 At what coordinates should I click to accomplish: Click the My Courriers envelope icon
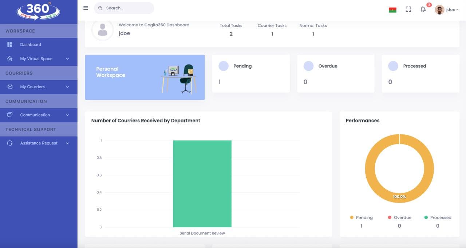pyautogui.click(x=10, y=87)
